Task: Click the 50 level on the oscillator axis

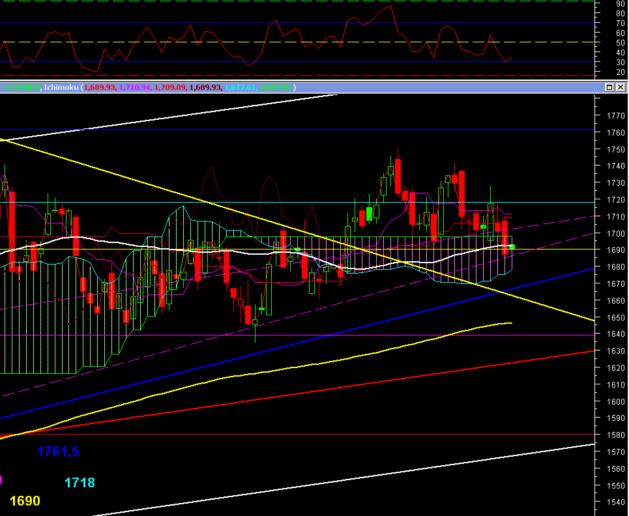Action: 620,43
